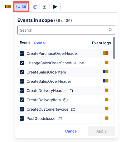Click the Apply button

tap(101, 131)
